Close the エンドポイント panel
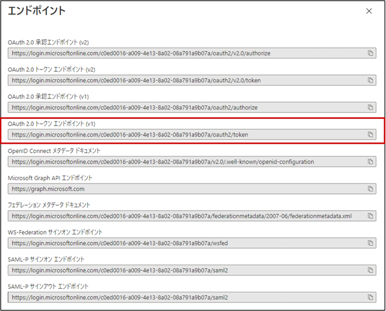The height and width of the screenshot is (311, 386). 369,11
